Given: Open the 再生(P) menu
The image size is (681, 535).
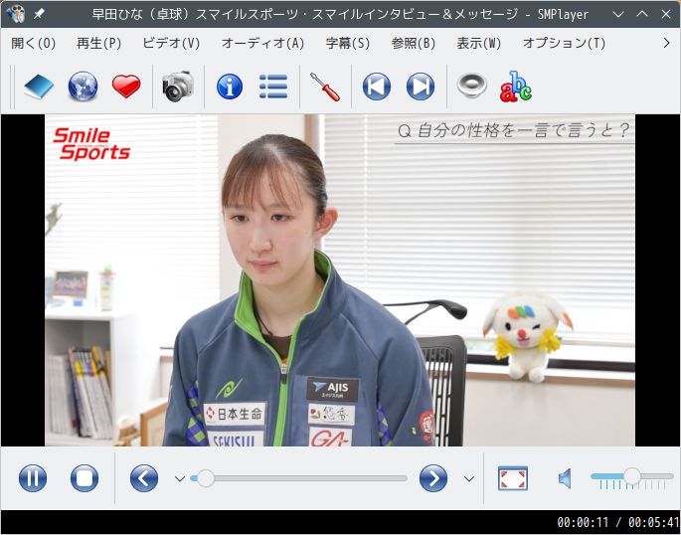Looking at the screenshot, I should [99, 43].
